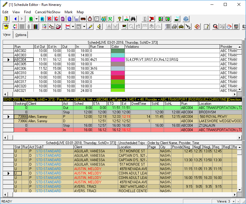This screenshot has height=204, width=246.
Task: Click the back navigation arrow icon
Action: click(x=15, y=19)
